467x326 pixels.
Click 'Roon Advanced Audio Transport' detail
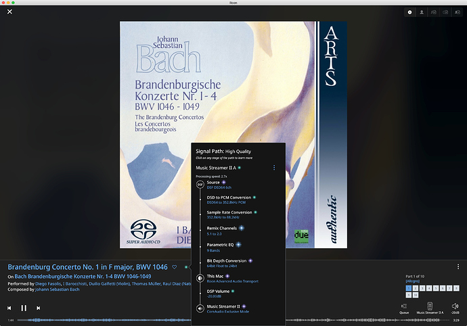233,281
